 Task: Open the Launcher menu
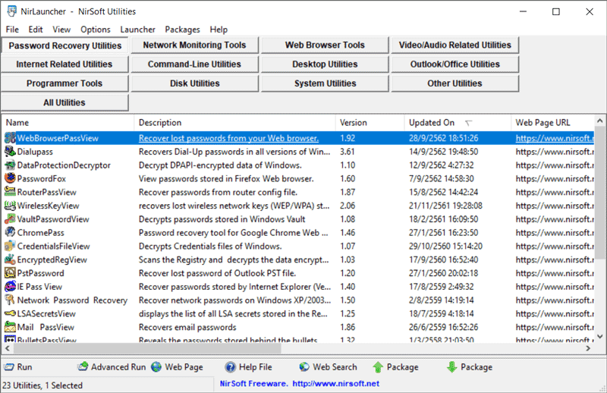(137, 30)
